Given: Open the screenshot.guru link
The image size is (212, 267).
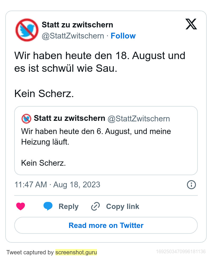Looking at the screenshot, I should pyautogui.click(x=76, y=252).
